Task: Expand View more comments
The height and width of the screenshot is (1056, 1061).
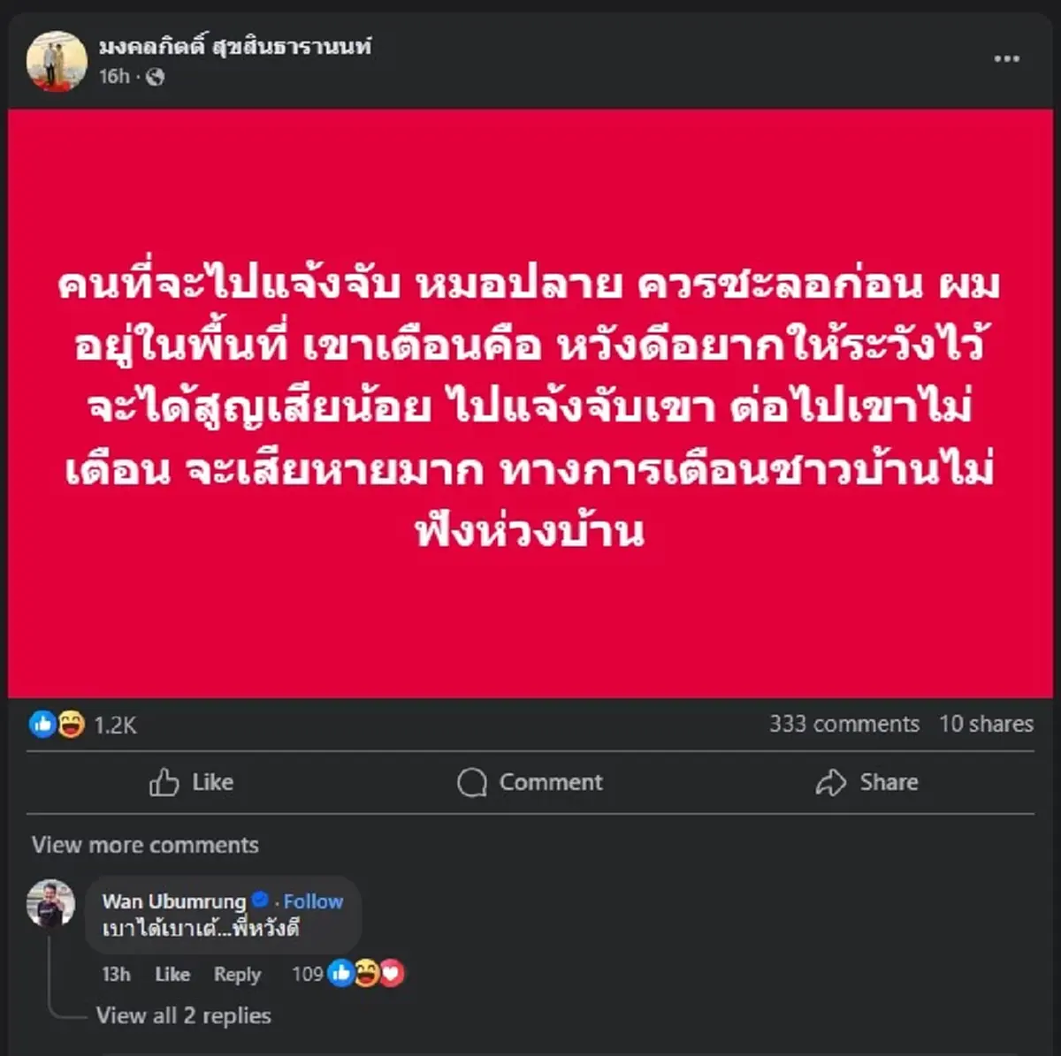Action: click(x=143, y=845)
